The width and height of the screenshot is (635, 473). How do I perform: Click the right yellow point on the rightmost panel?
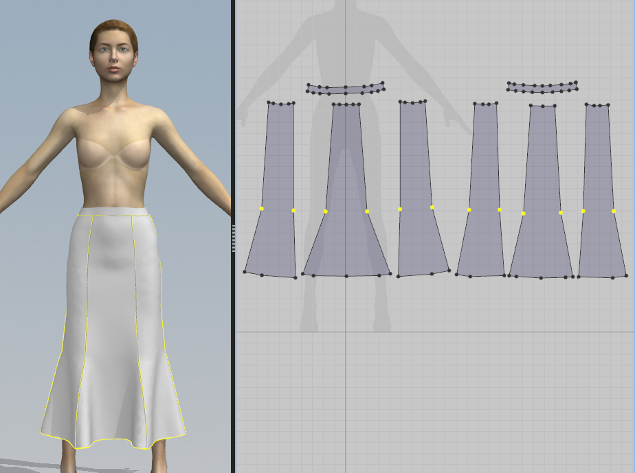(x=614, y=211)
